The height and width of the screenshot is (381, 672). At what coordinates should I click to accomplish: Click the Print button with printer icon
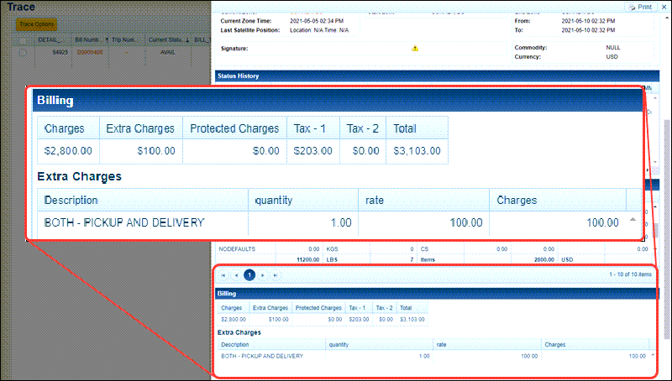640,7
